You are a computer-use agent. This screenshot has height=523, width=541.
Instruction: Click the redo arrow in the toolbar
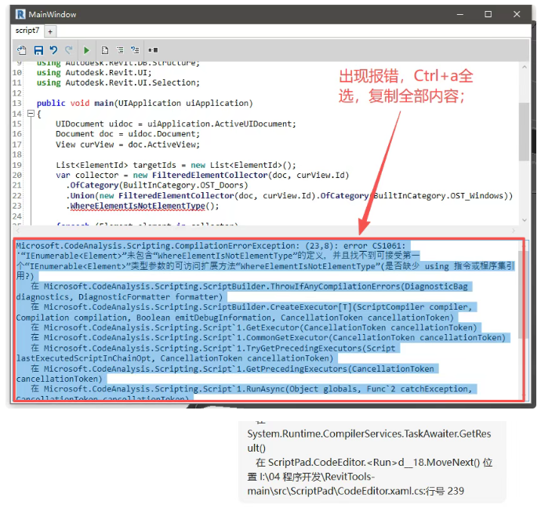[69, 49]
